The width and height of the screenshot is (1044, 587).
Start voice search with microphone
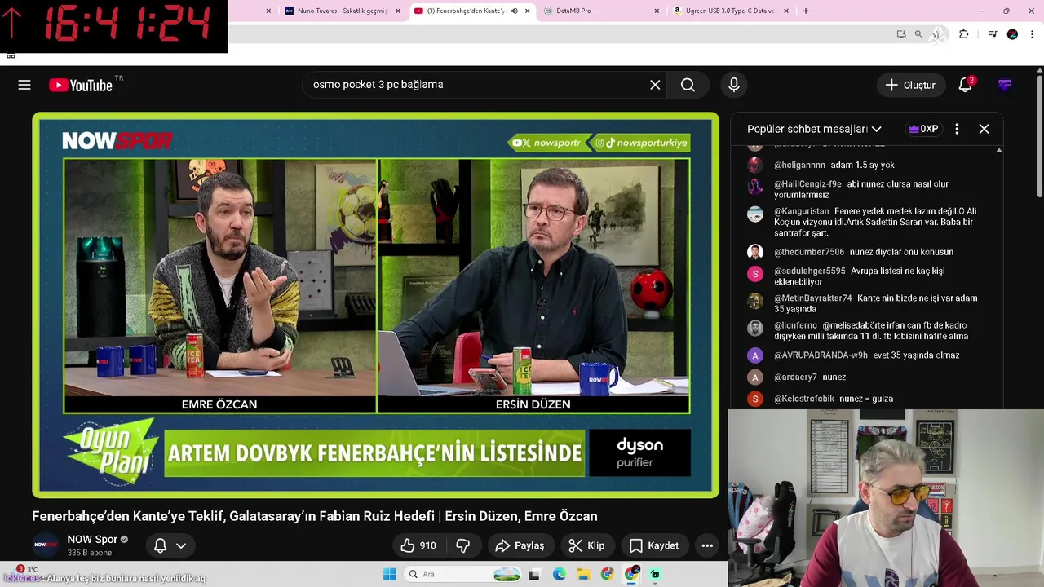click(x=734, y=85)
